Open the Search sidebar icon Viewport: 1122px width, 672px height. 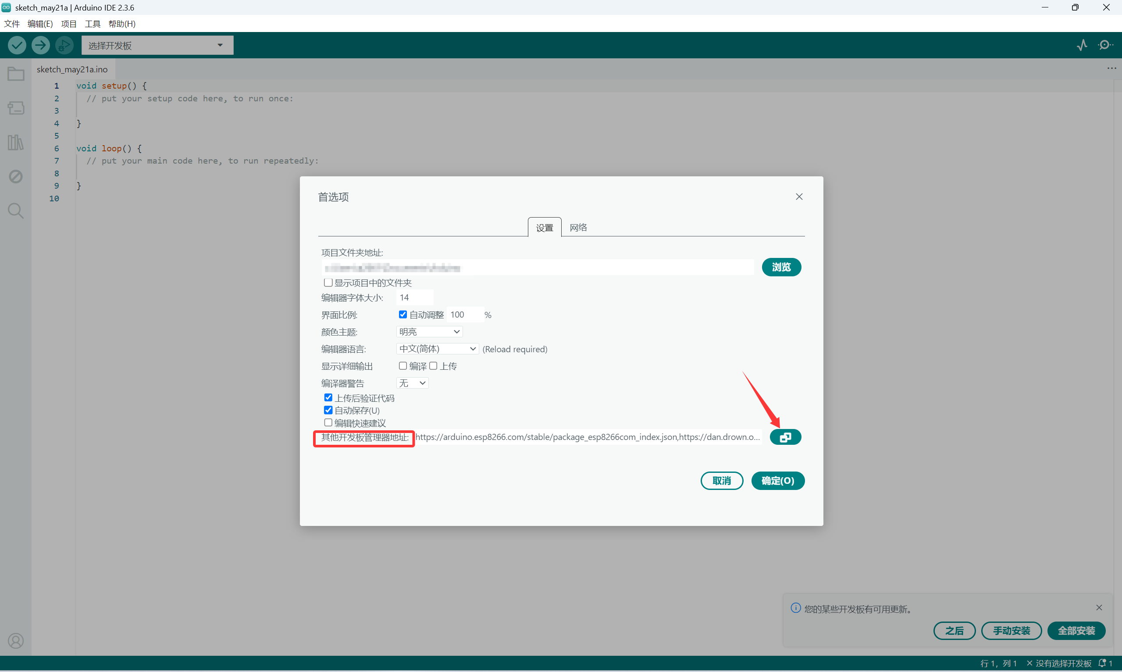coord(16,211)
